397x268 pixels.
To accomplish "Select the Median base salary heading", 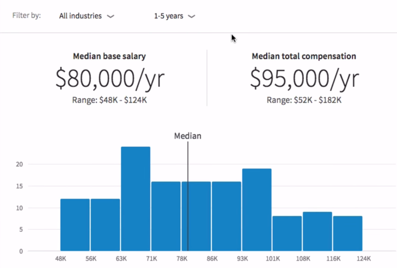I will click(109, 56).
